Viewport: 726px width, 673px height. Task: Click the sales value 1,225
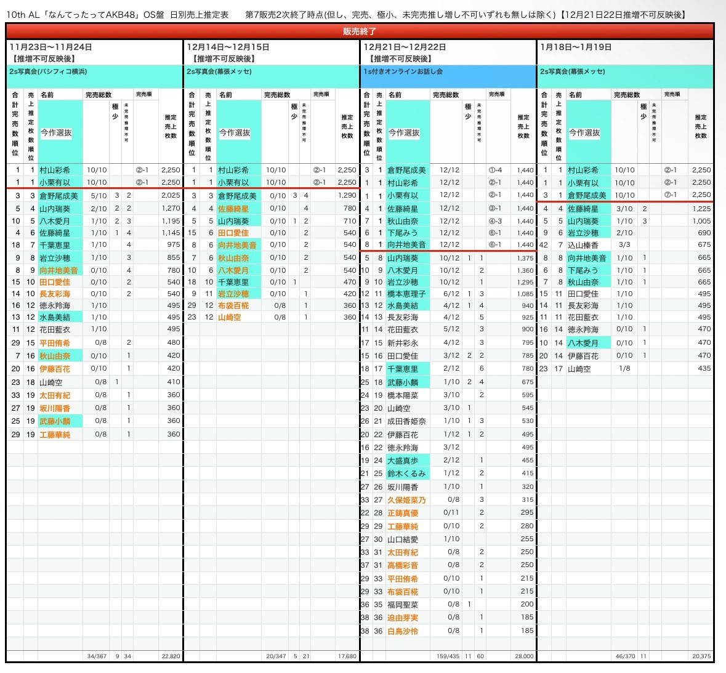pos(701,209)
